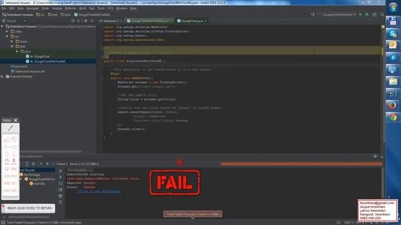401x225 pixels.
Task: Collapse the Selenium2-lessons project root node
Action: pyautogui.click(x=3, y=26)
